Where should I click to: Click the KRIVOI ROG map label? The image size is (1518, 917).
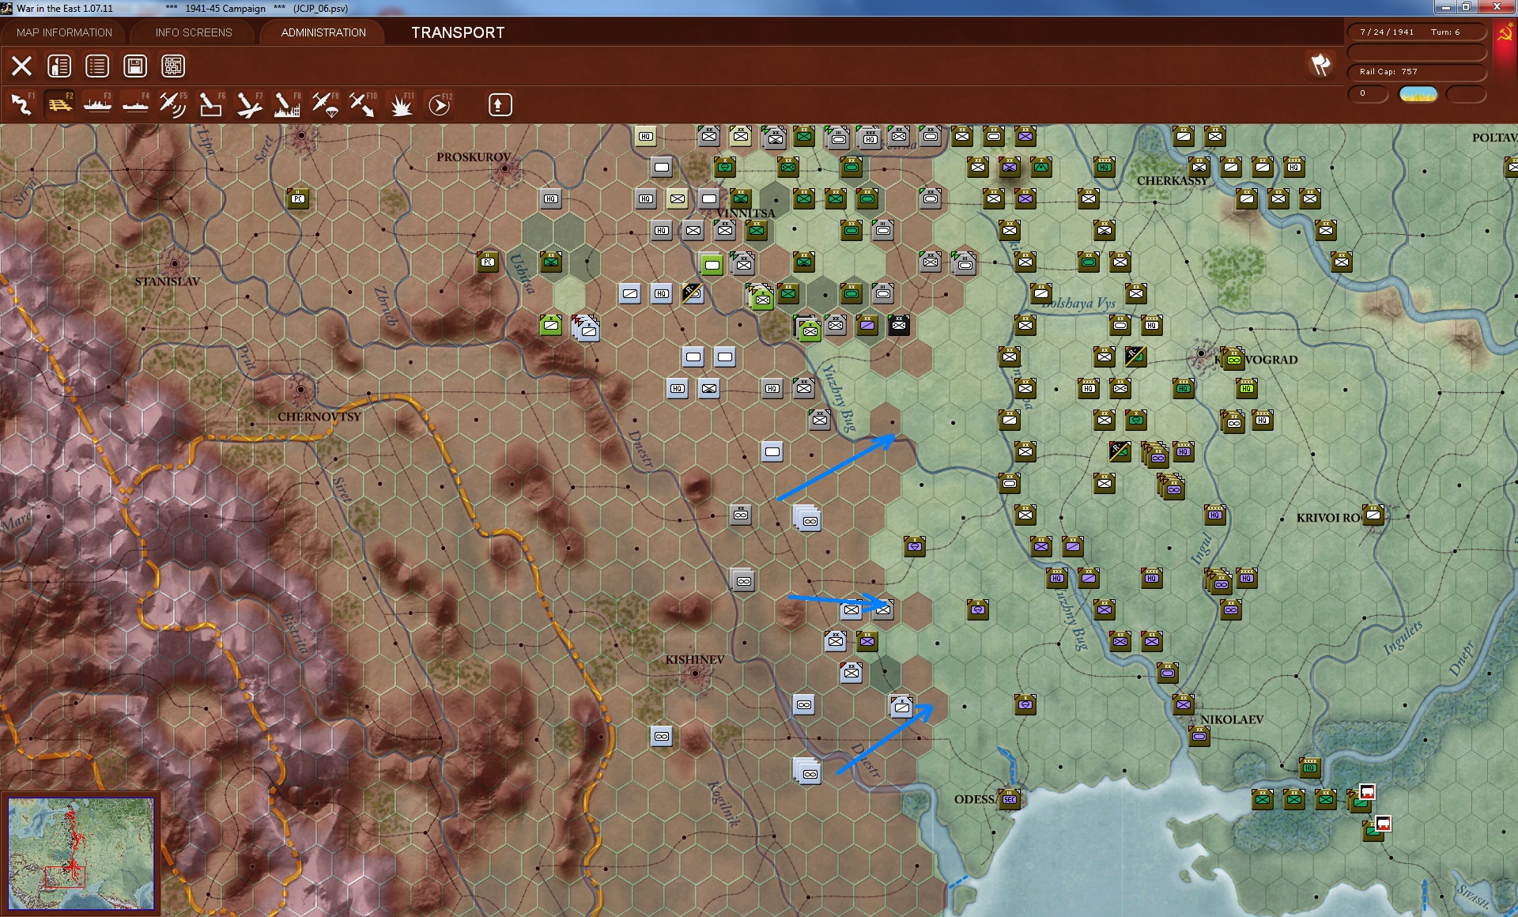pyautogui.click(x=1328, y=518)
